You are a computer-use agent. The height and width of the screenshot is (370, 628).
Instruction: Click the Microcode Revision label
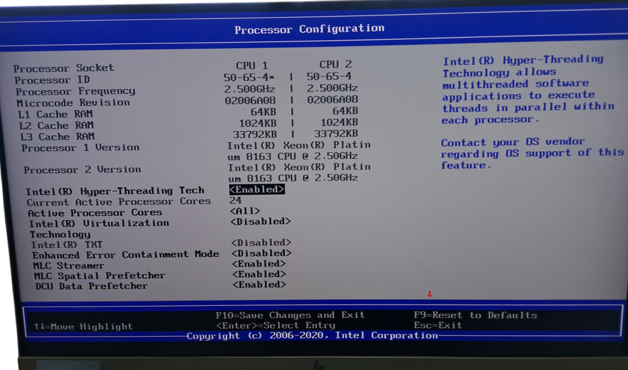pos(73,103)
